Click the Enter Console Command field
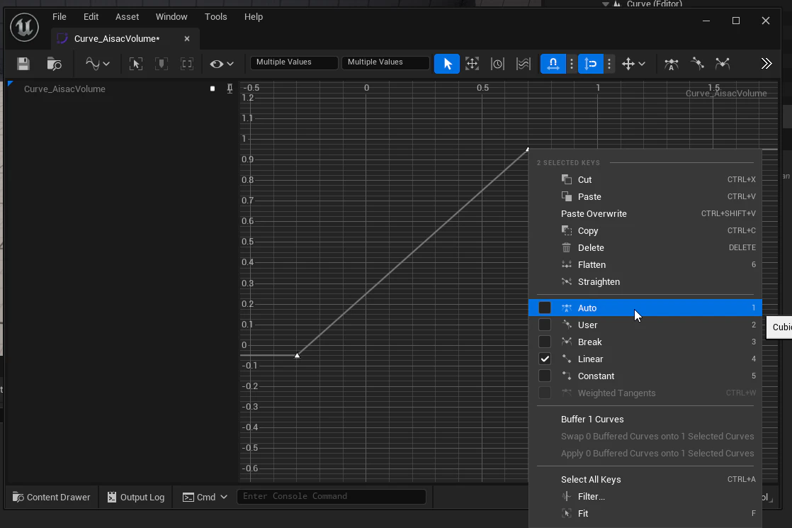 pyautogui.click(x=332, y=496)
